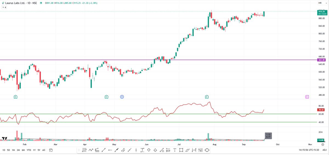Choose the parallel channel tool

coord(123,150)
